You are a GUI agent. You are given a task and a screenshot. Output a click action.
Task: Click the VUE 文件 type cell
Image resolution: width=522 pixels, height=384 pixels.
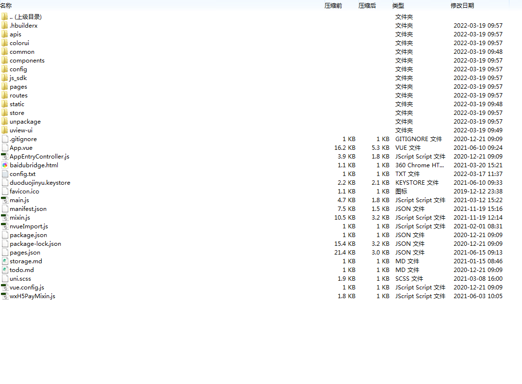pyautogui.click(x=408, y=148)
